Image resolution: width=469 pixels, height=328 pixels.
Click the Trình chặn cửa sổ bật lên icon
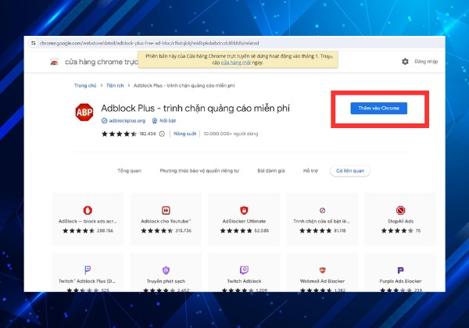[322, 210]
